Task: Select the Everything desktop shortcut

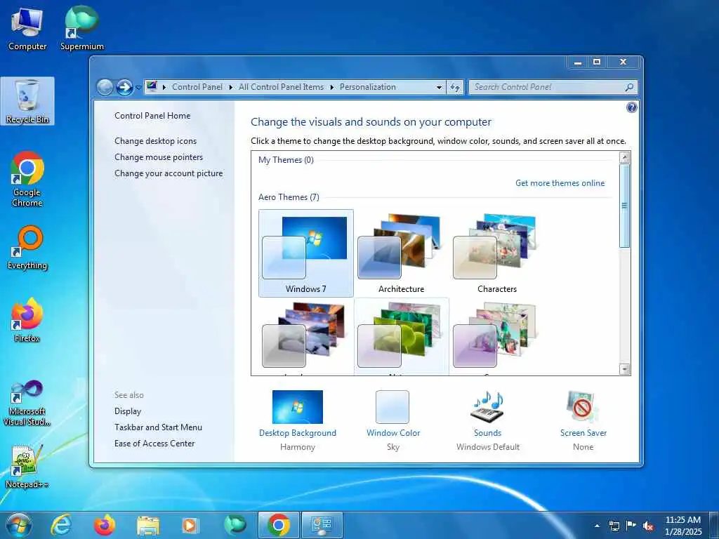Action: pos(27,248)
